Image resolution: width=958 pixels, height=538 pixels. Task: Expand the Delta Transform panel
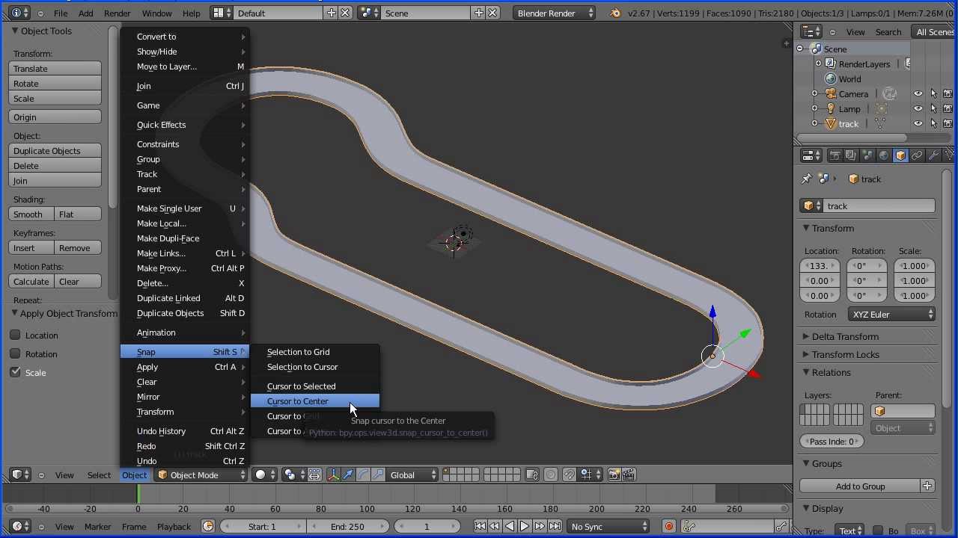tap(845, 336)
